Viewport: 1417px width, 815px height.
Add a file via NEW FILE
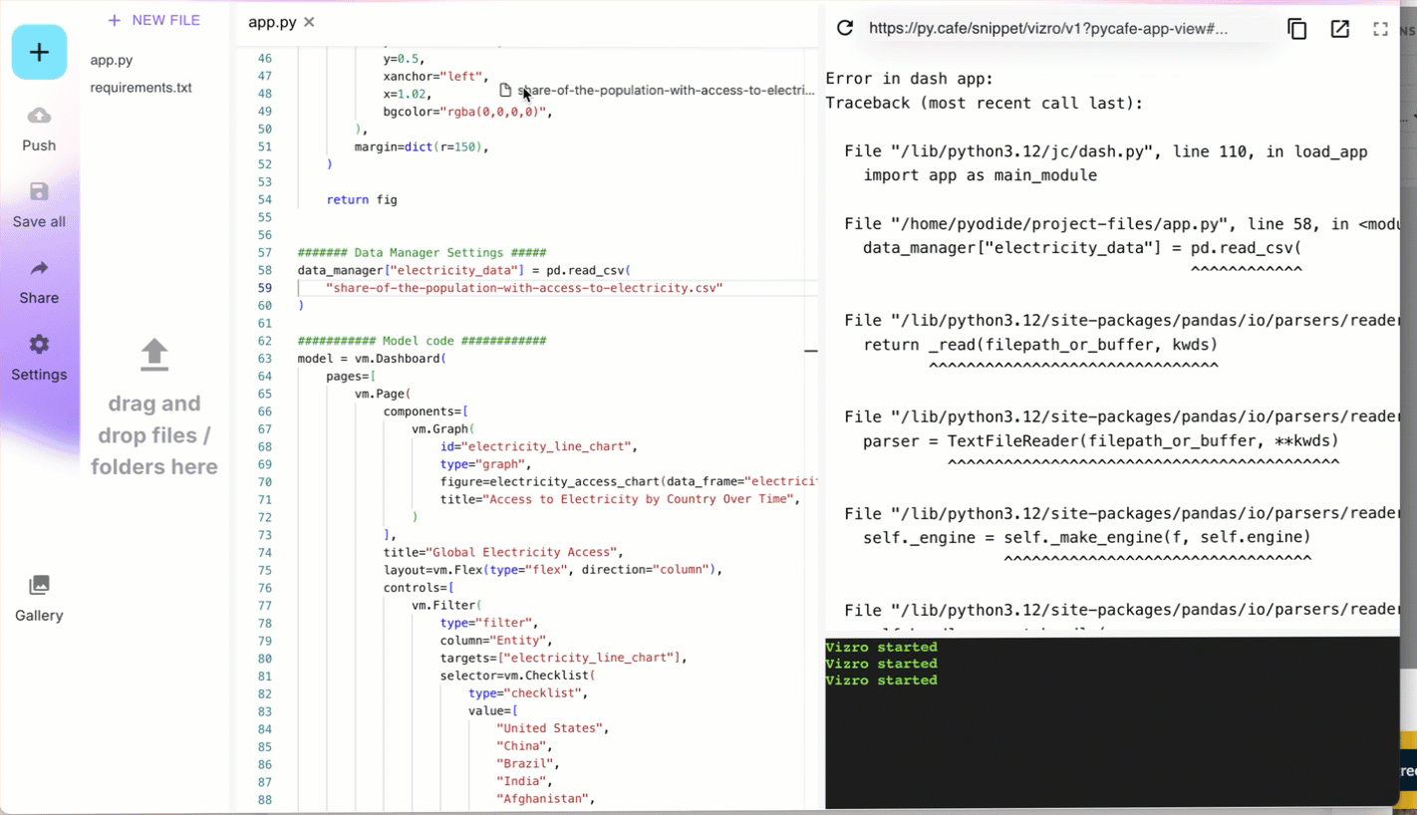pos(153,20)
